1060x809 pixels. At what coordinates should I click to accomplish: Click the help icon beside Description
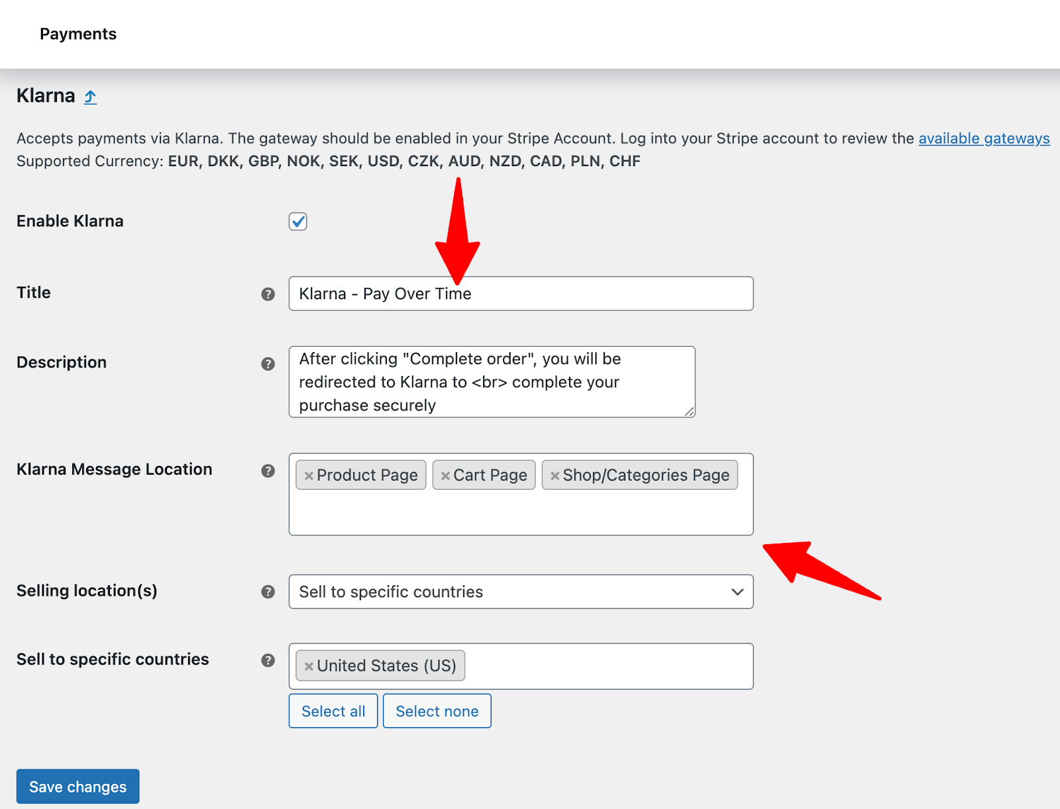pyautogui.click(x=268, y=363)
